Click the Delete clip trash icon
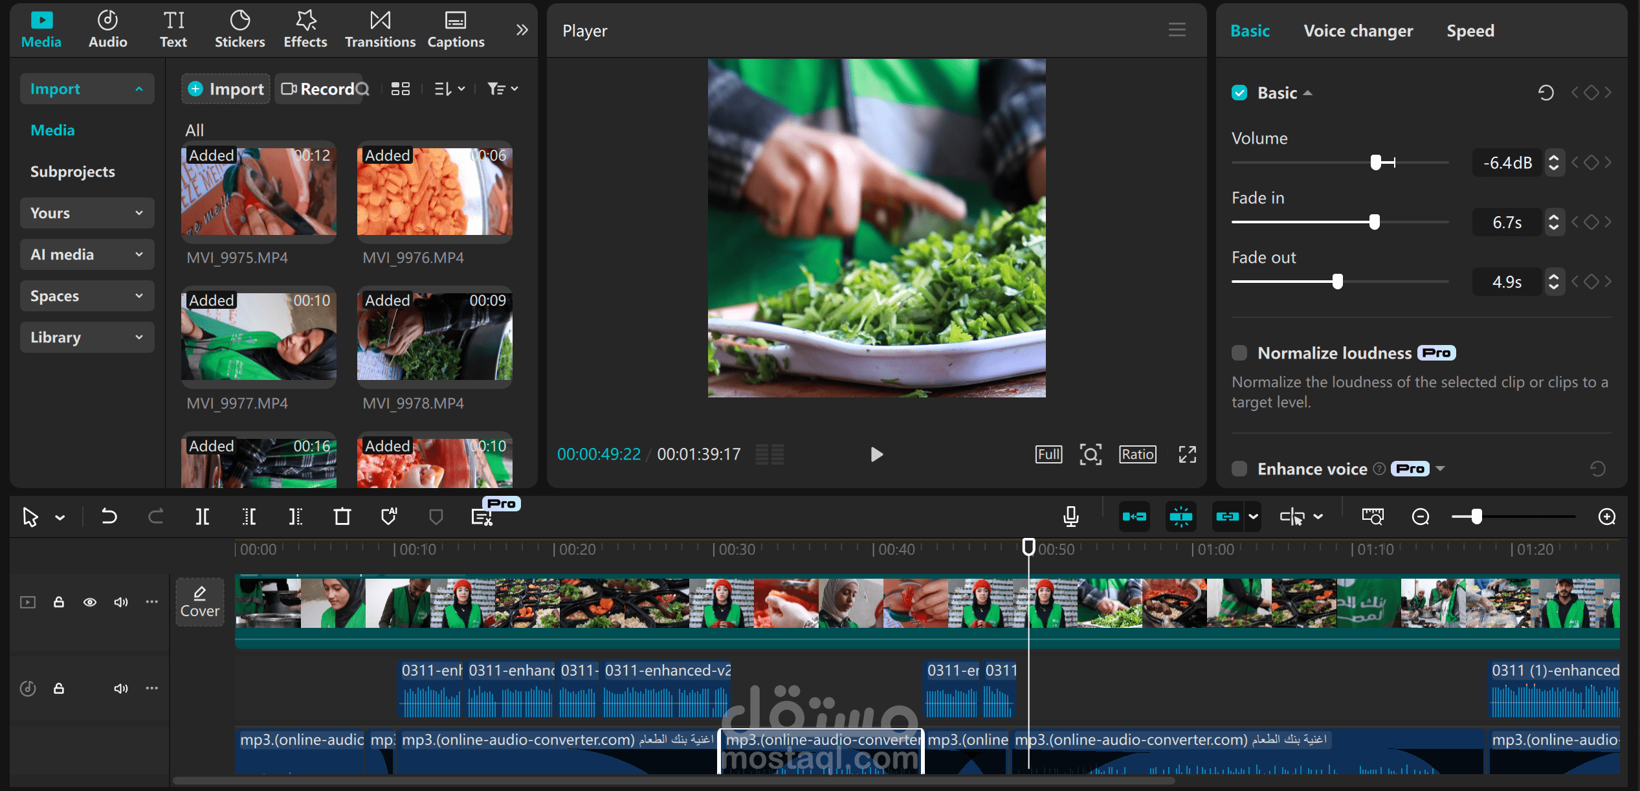Viewport: 1640px width, 791px height. [x=342, y=517]
